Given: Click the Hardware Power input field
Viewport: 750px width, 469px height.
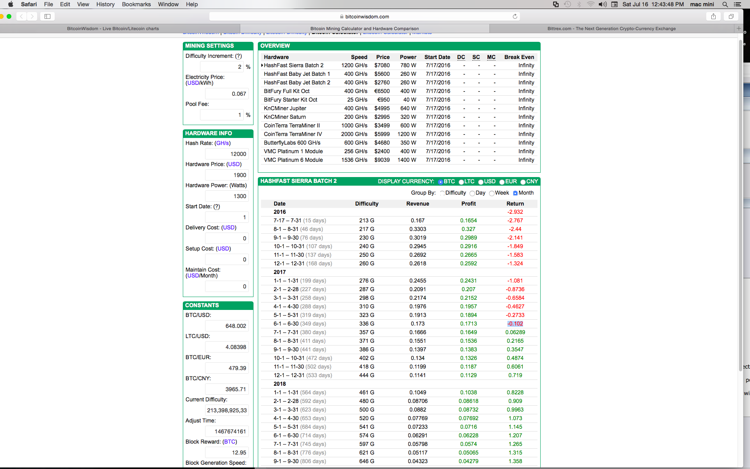Looking at the screenshot, I should (x=227, y=196).
